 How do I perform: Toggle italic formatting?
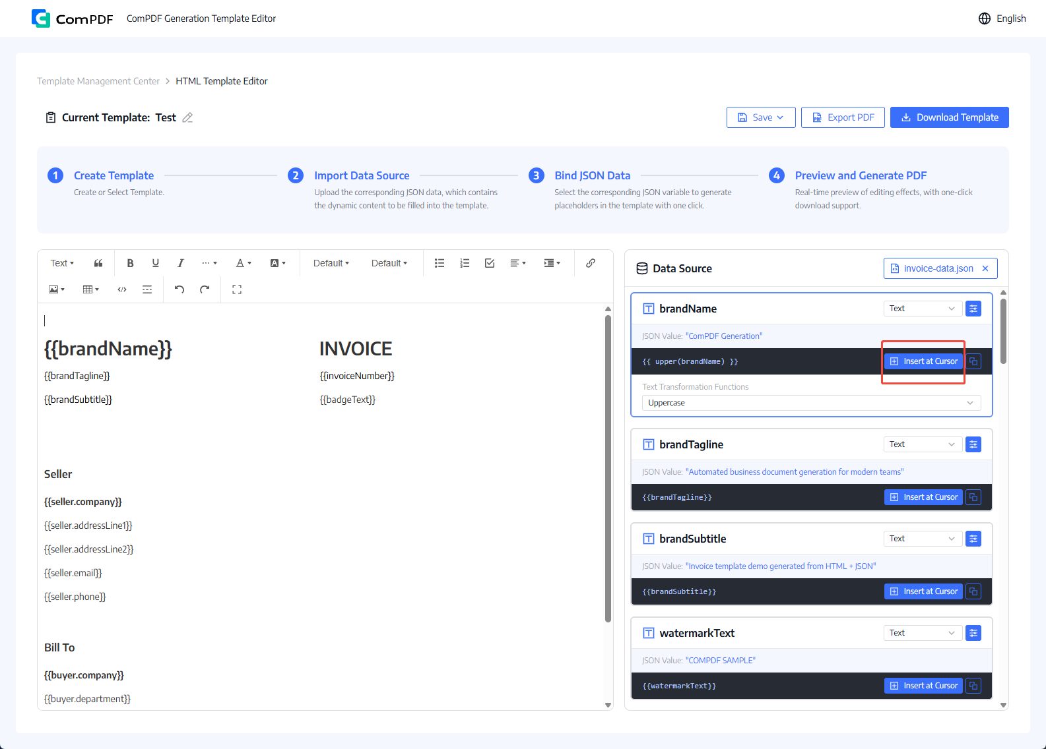180,263
